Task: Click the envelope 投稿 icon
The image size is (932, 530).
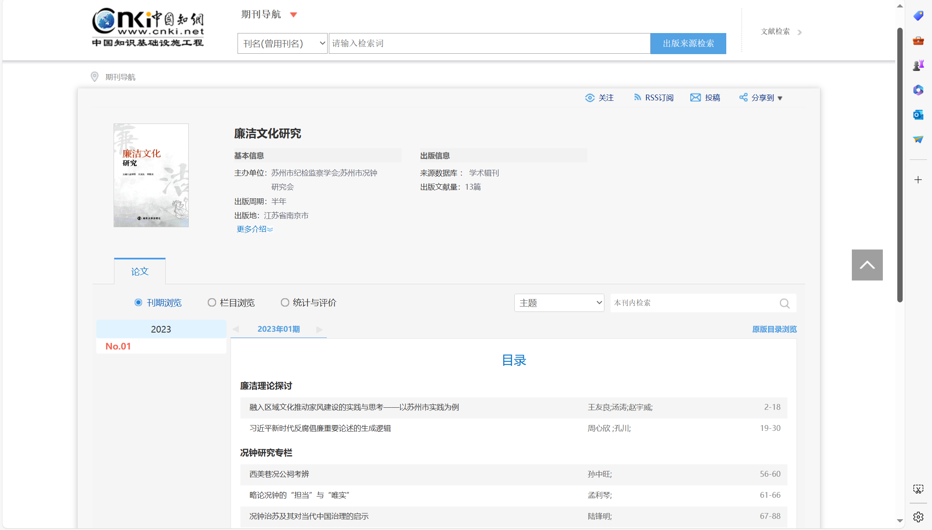Action: (x=696, y=97)
